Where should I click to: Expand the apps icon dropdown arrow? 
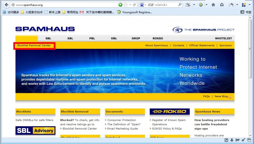[249, 5]
